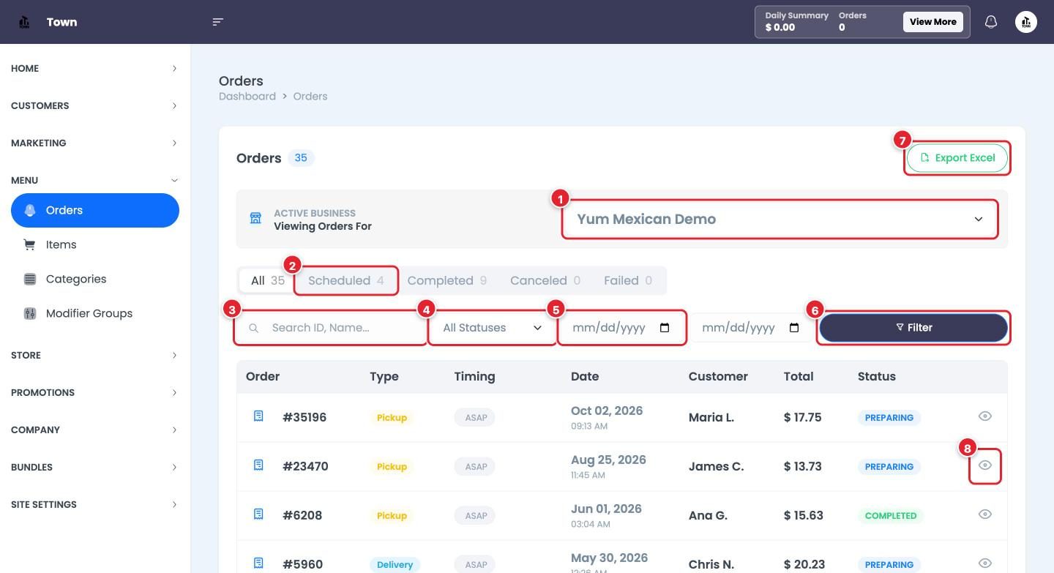View order #23470 with the eye icon
The width and height of the screenshot is (1054, 573).
coord(985,465)
